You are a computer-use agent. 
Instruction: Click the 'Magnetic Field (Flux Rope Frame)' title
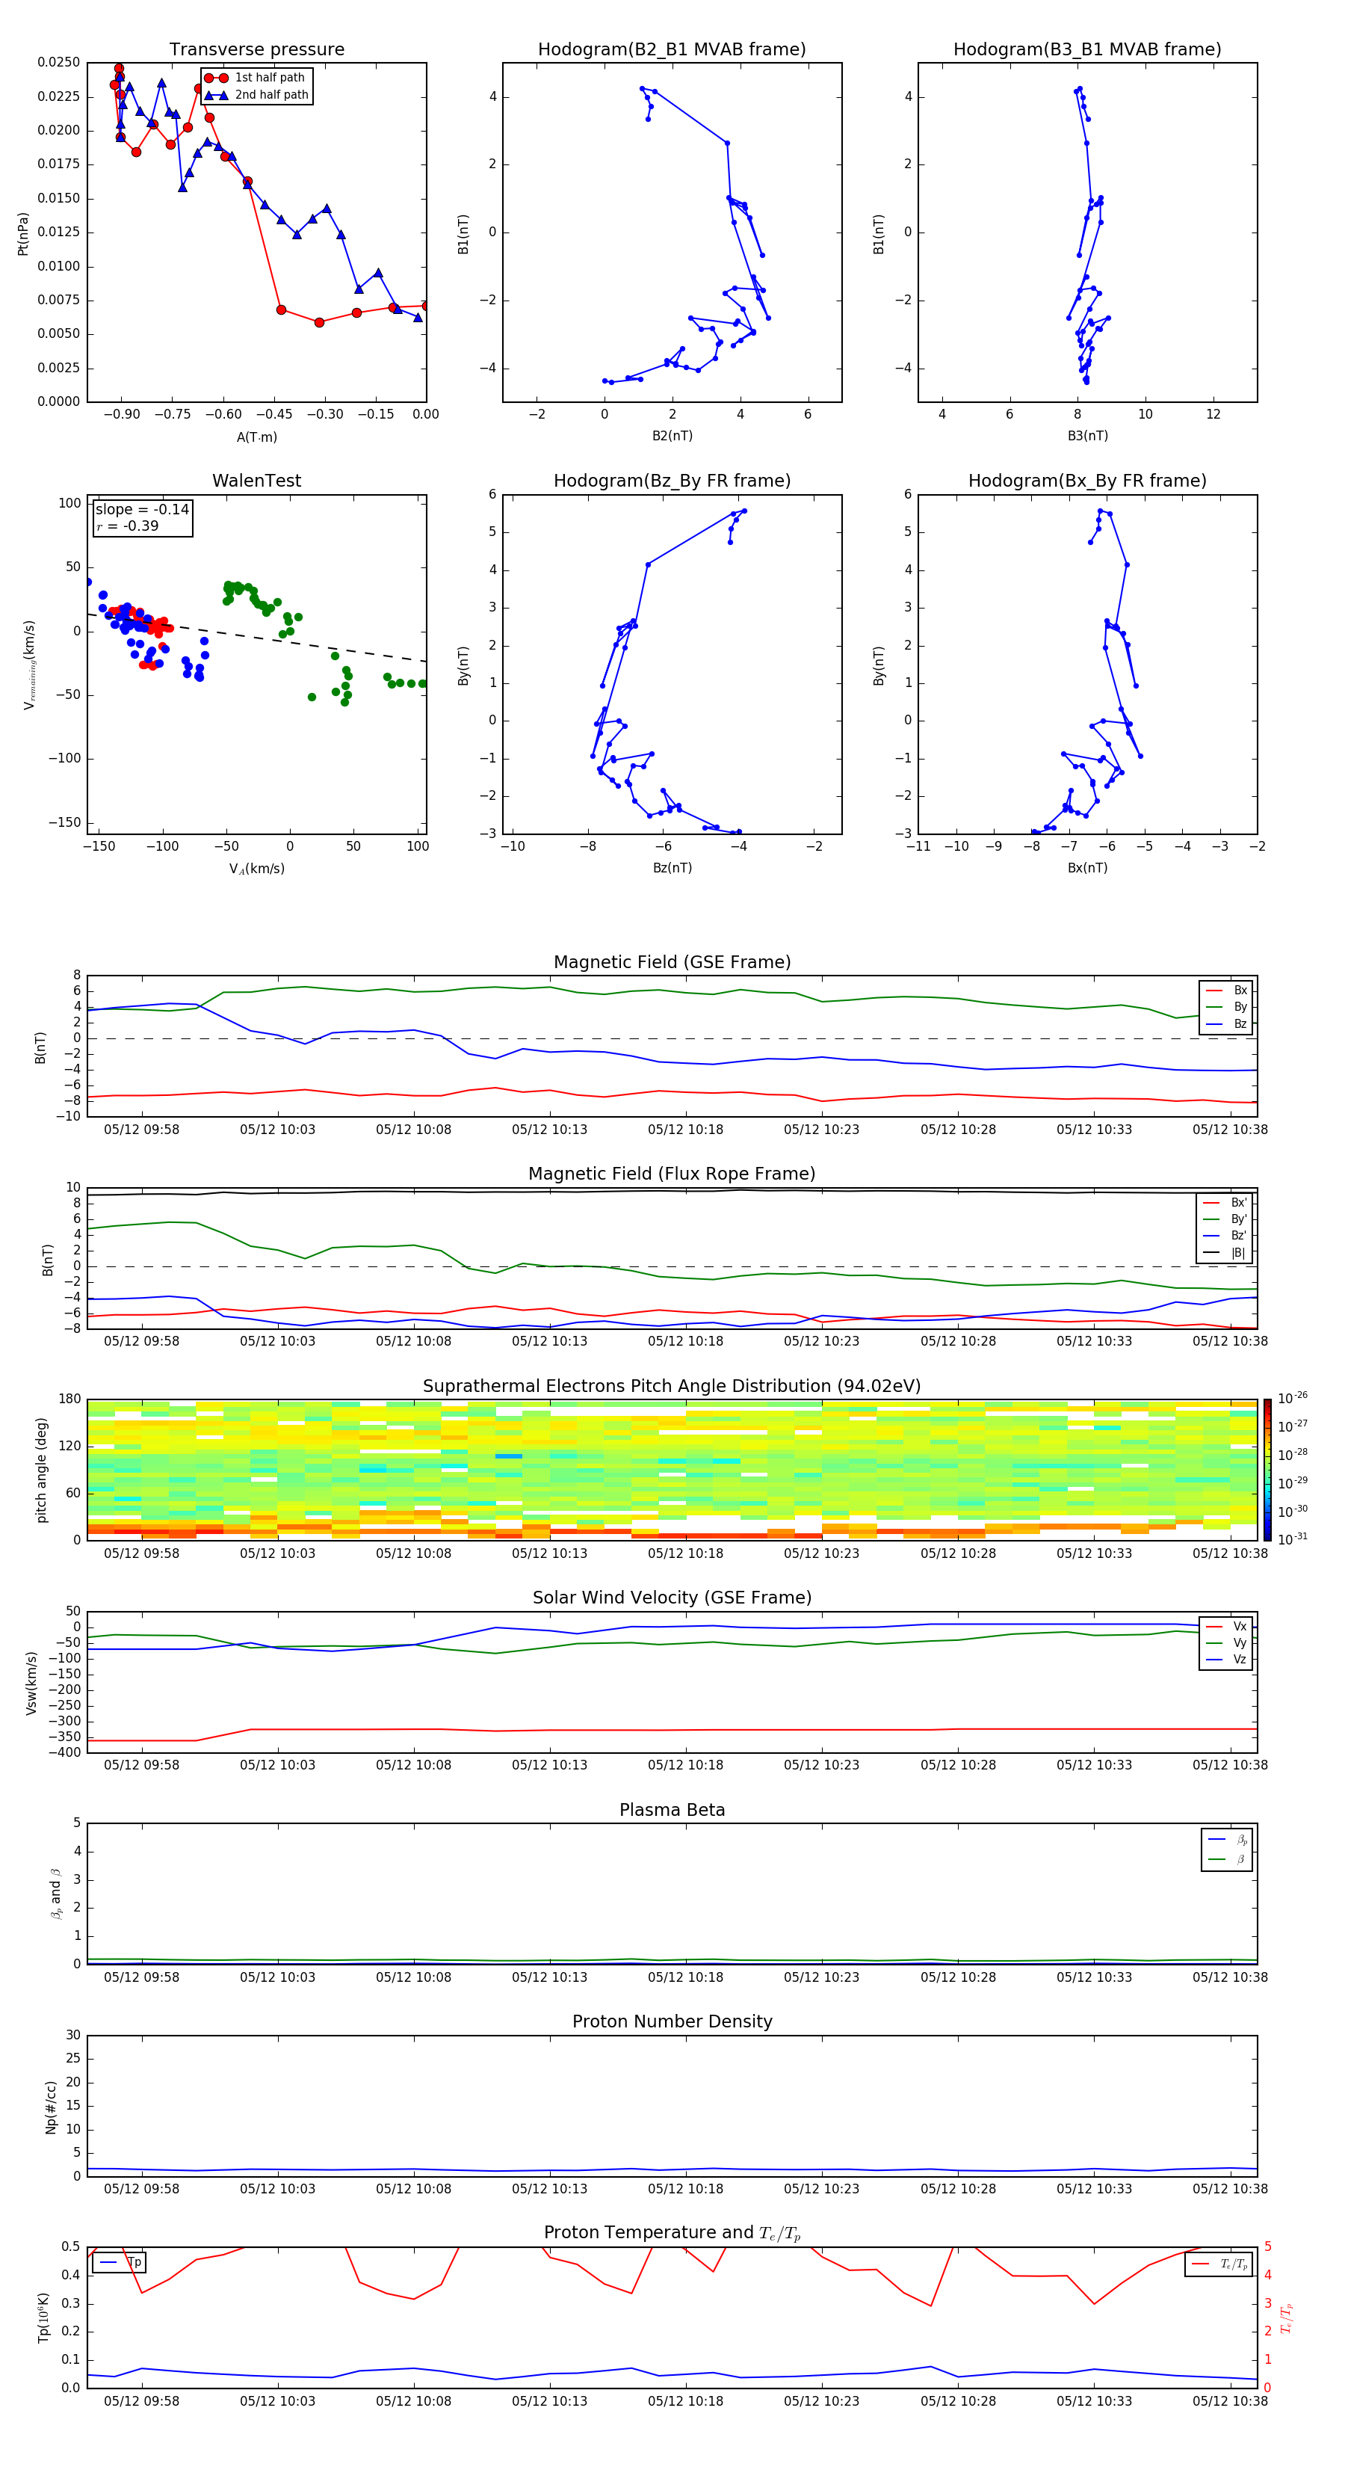[x=672, y=1174]
